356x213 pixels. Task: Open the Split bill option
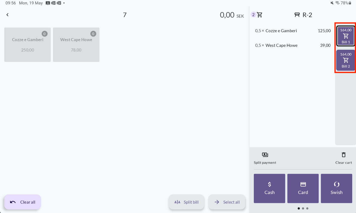[x=186, y=202]
